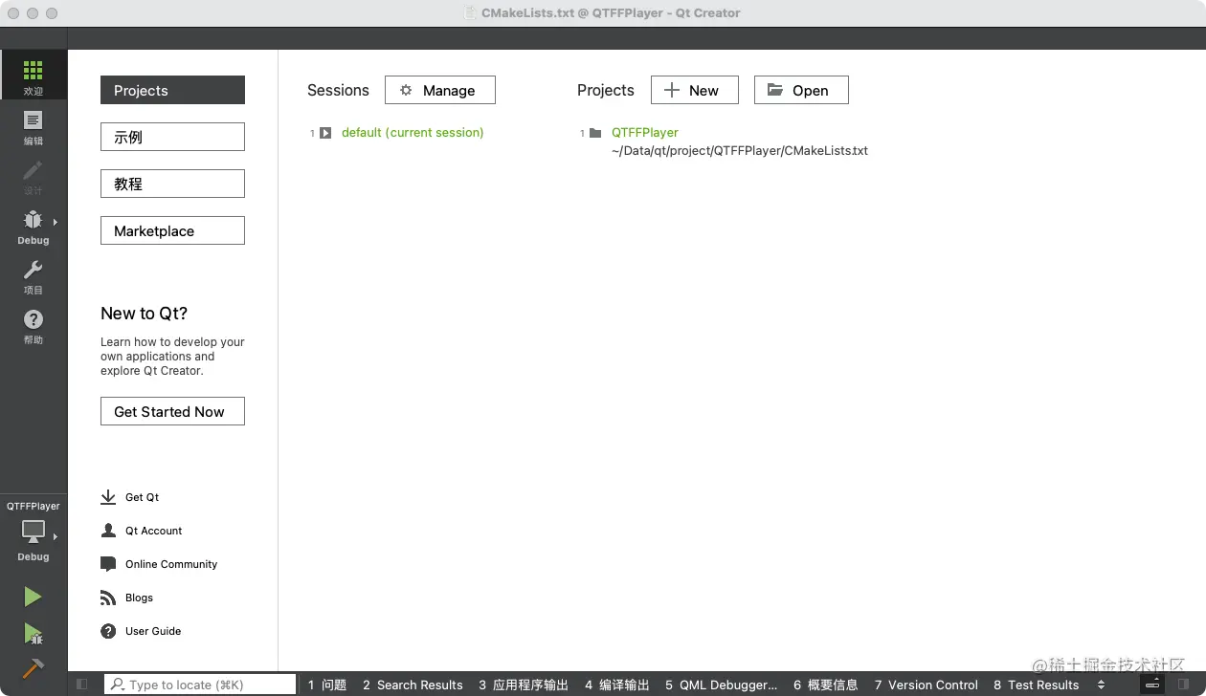Image resolution: width=1206 pixels, height=696 pixels.
Task: Focus the Type to locate field
Action: [200, 685]
